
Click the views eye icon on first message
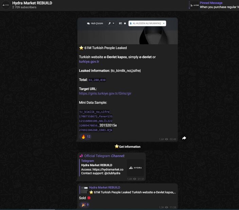pyautogui.click(x=167, y=139)
